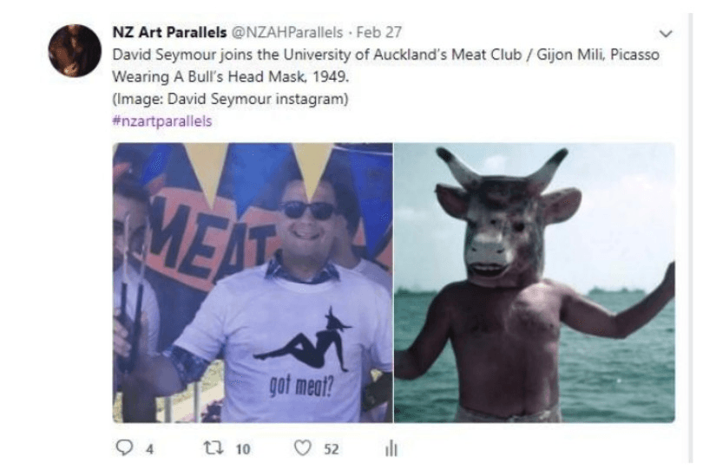
Task: Click the like count 52
Action: click(x=332, y=449)
